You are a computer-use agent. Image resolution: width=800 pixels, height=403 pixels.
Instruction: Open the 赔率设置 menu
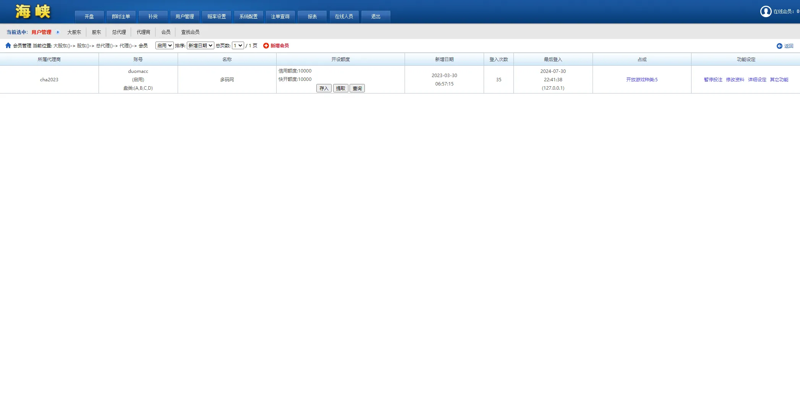point(217,17)
